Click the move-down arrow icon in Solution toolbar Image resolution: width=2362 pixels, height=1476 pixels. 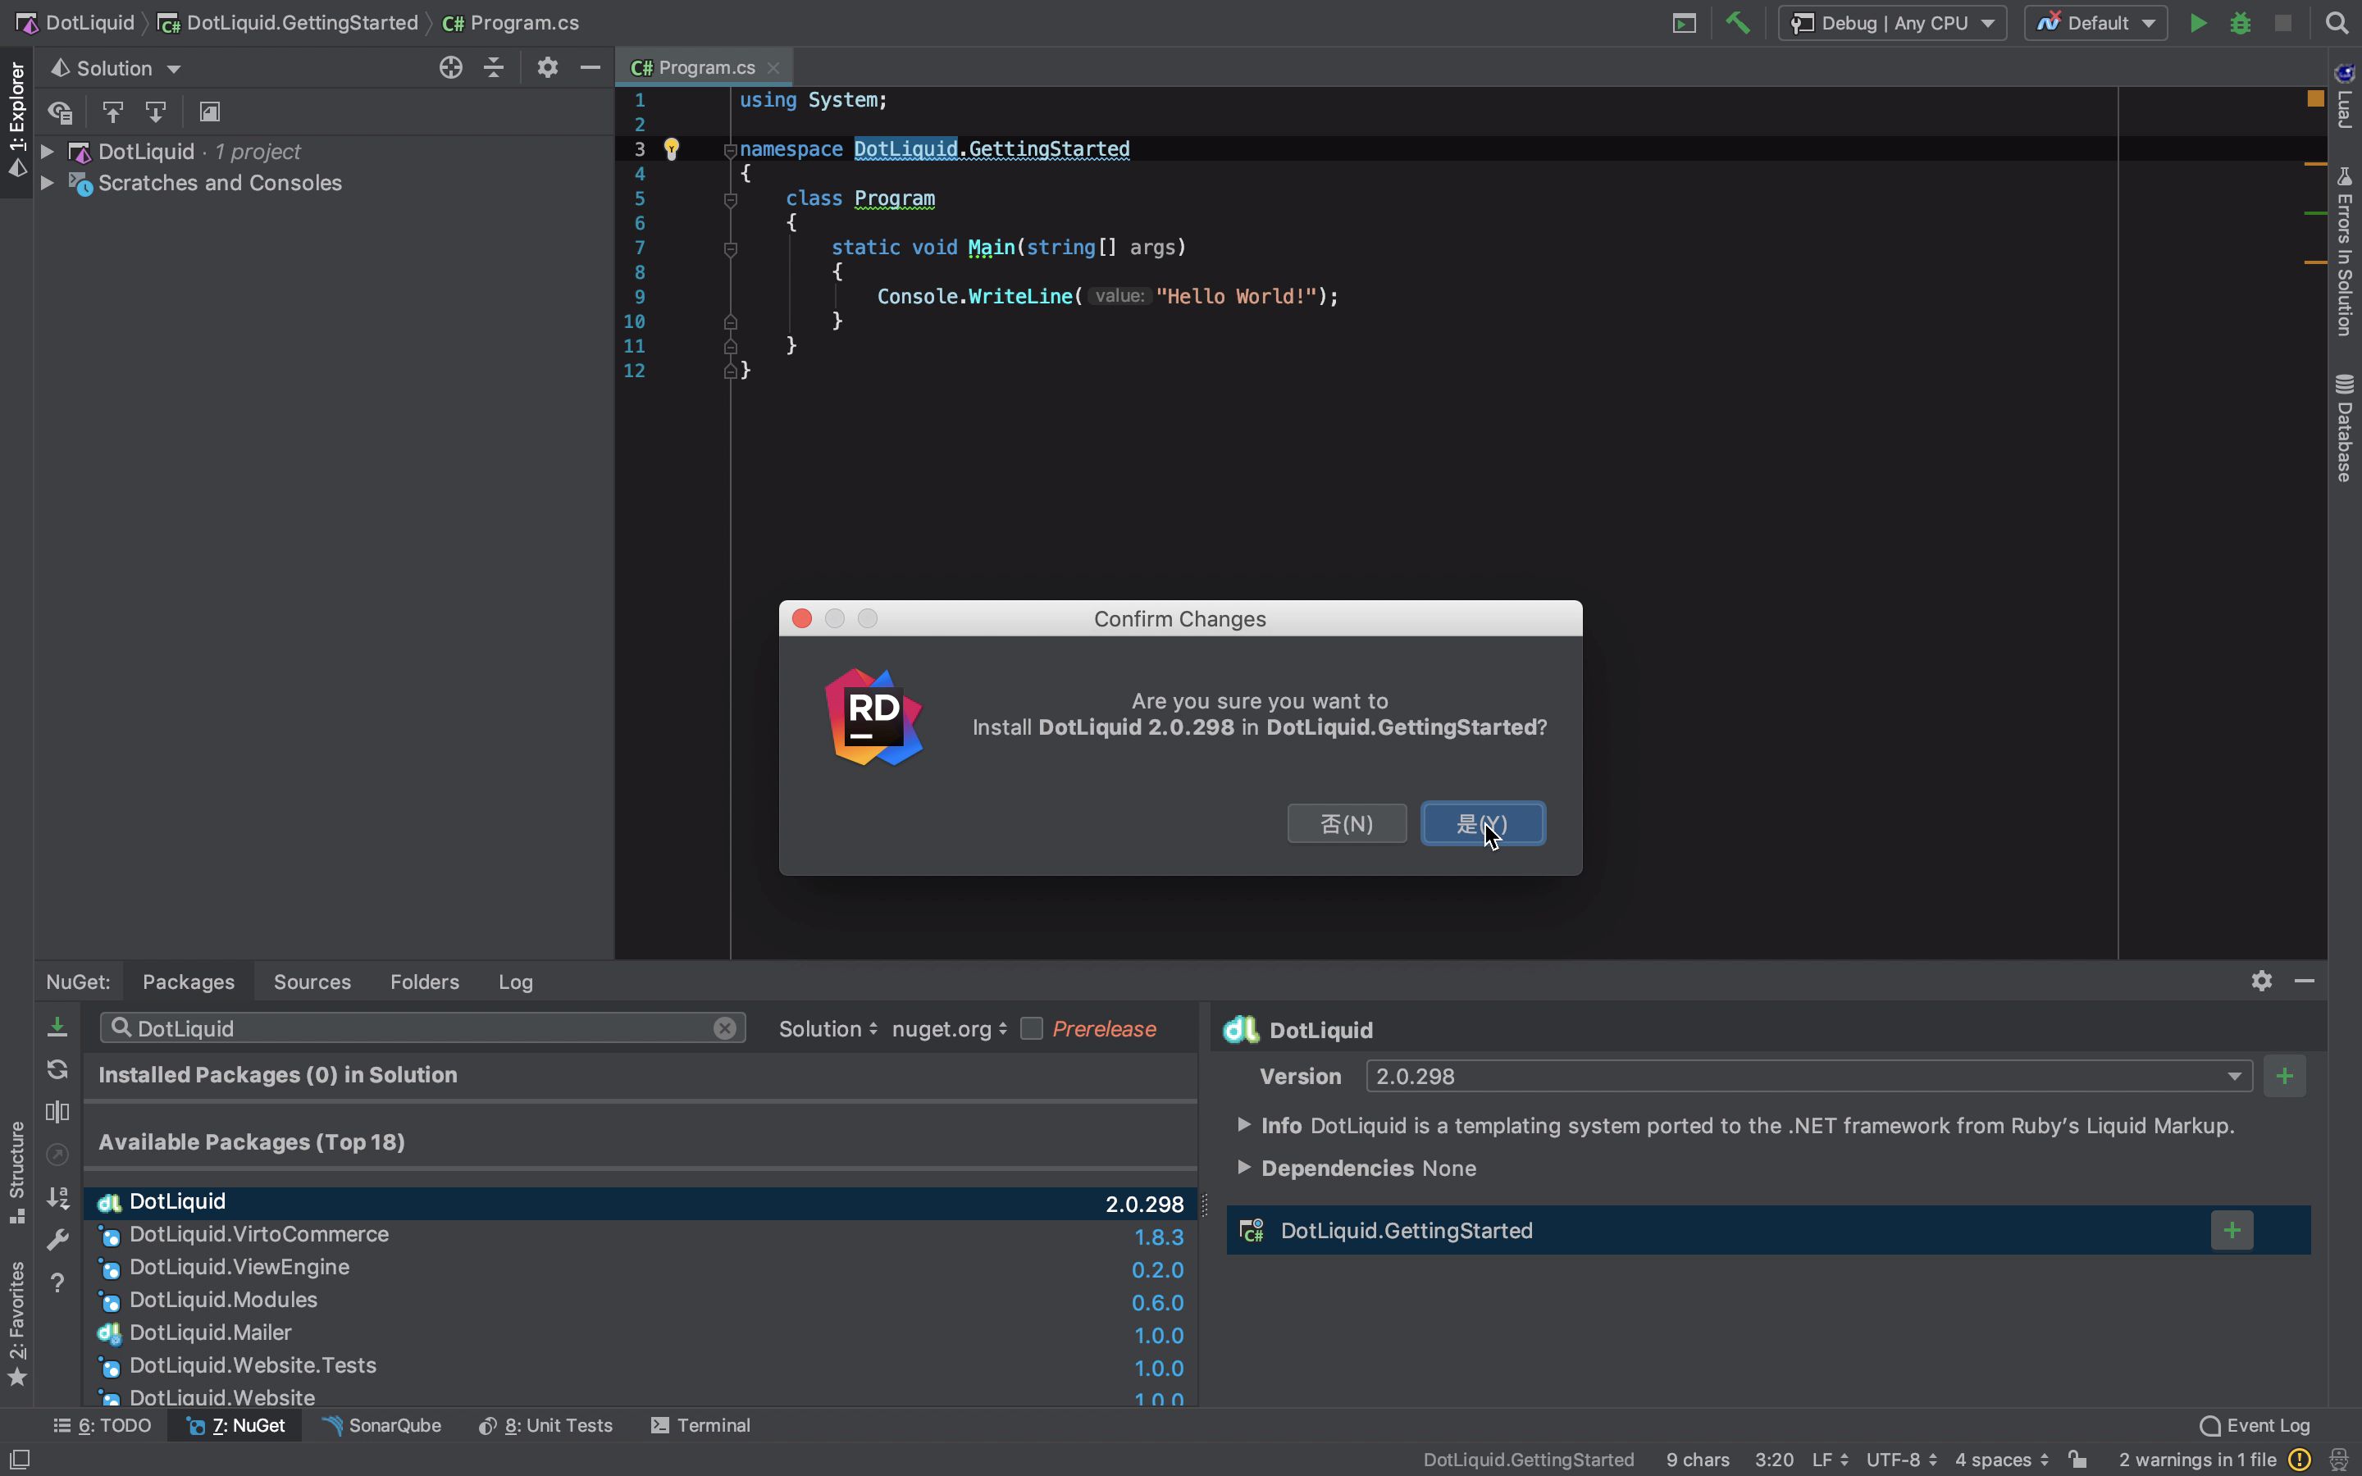point(155,112)
